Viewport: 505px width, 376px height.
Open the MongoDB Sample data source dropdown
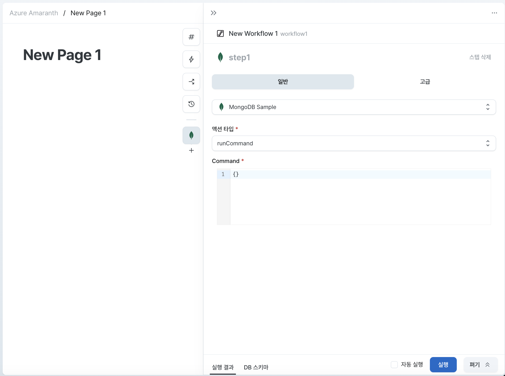354,107
